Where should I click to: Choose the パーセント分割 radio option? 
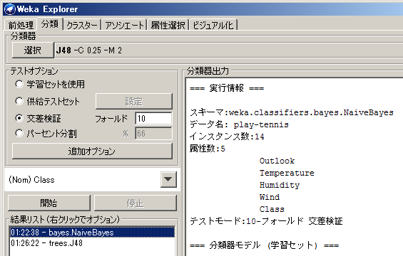pos(19,133)
